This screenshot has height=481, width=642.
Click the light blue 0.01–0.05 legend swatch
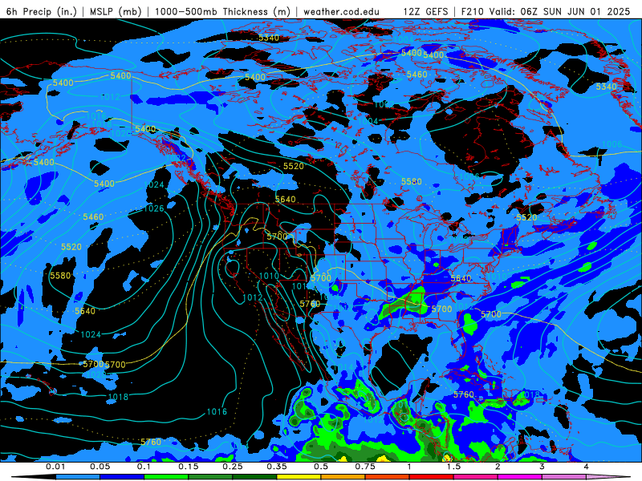[78, 477]
